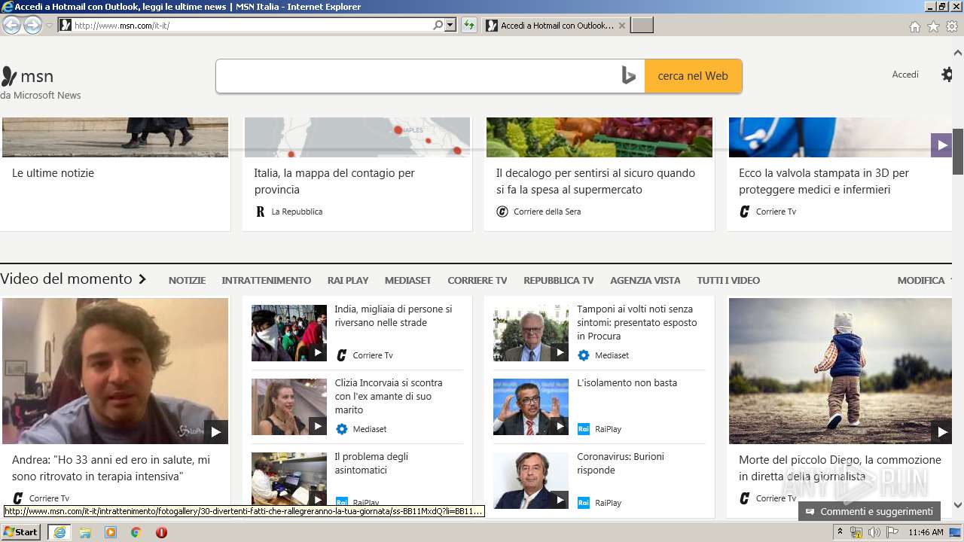Open MSN page settings gear
Image resolution: width=964 pixels, height=542 pixels.
(x=947, y=75)
